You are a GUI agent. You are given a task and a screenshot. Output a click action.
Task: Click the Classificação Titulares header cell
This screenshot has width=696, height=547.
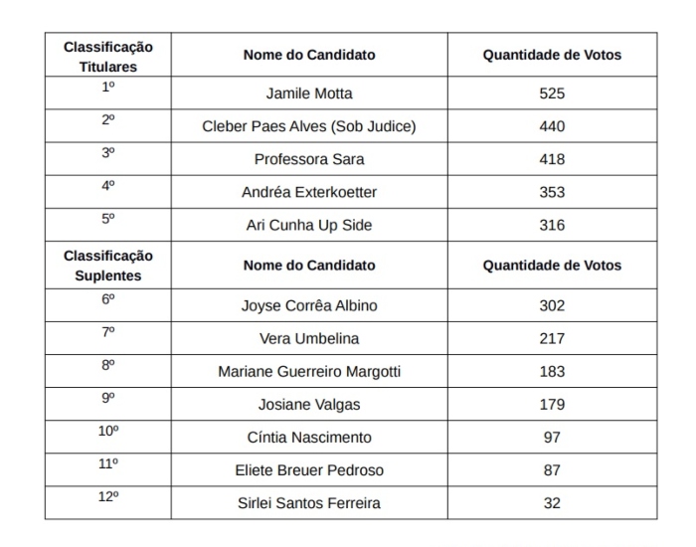coord(108,57)
